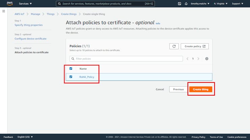Viewport: 250px width, 140px height.
Task: Open Privacy Policy footer link
Action: 198,137
